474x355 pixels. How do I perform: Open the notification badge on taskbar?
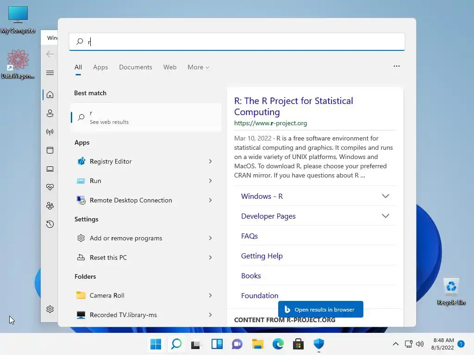(461, 344)
